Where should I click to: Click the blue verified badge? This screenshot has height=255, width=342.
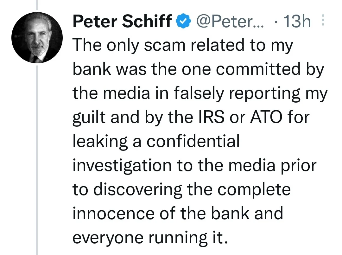tap(185, 21)
